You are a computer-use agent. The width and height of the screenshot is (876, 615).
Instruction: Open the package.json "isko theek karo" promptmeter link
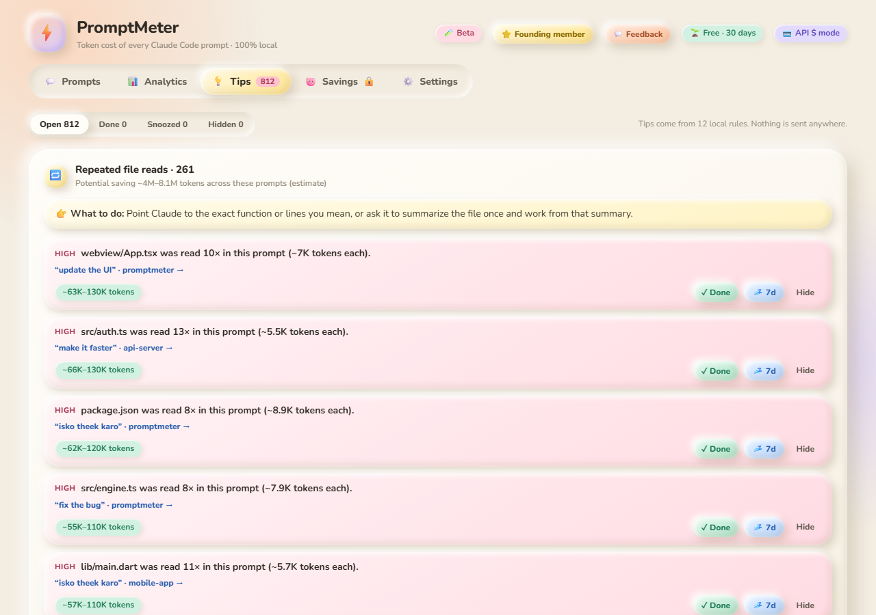123,426
